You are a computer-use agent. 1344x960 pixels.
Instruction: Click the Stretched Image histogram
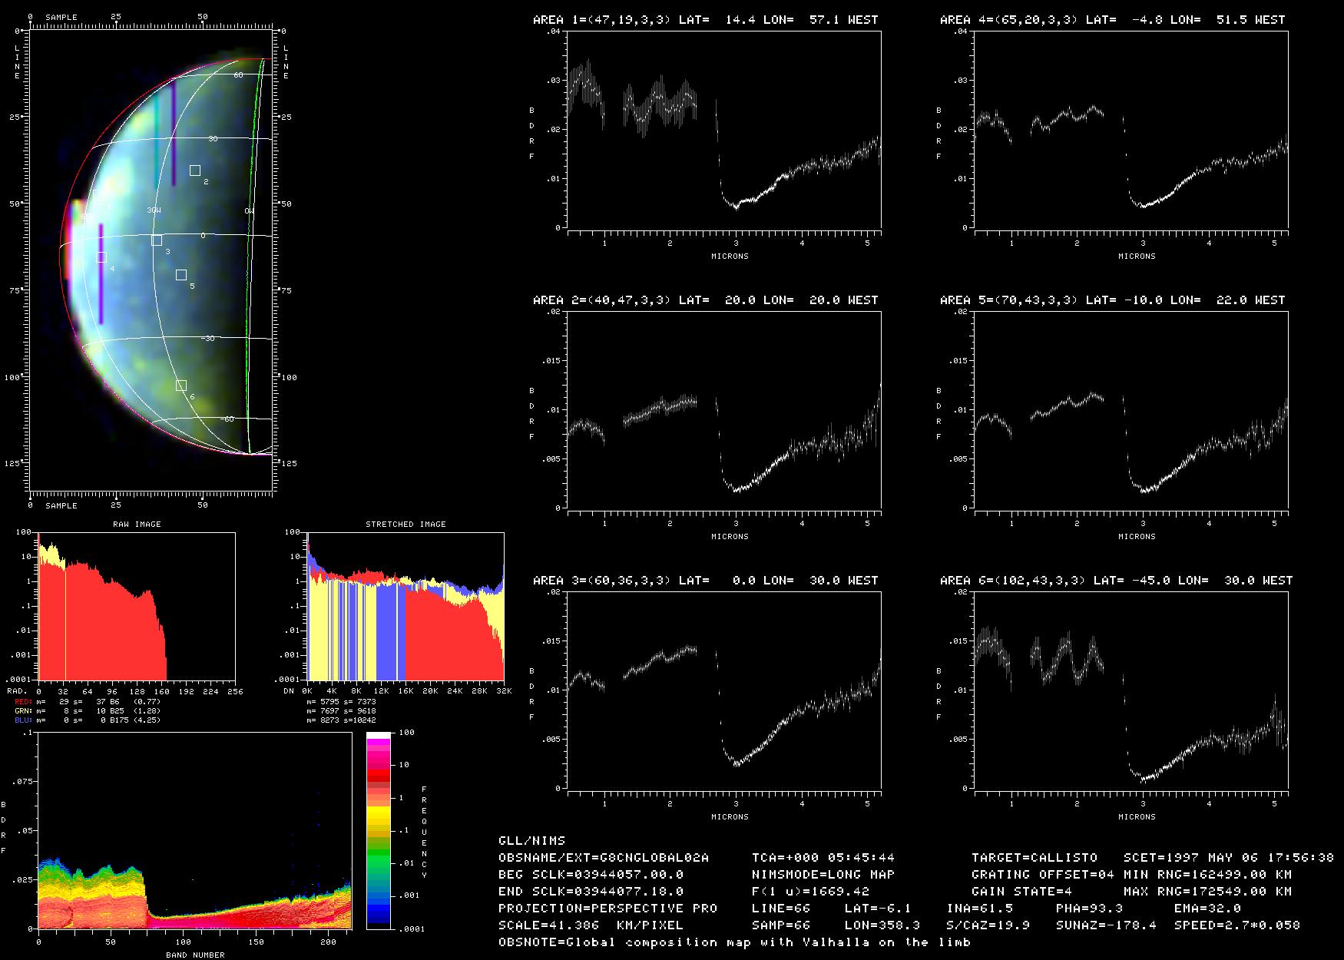(x=406, y=606)
